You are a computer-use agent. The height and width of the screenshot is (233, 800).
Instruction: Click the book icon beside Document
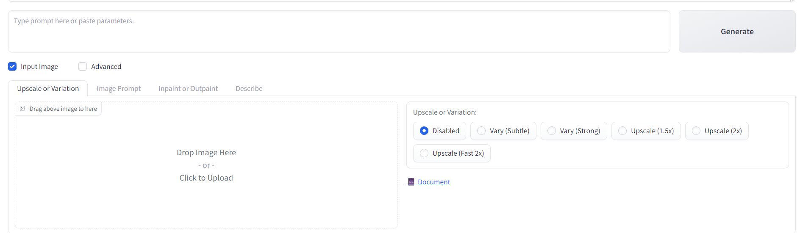pyautogui.click(x=411, y=182)
